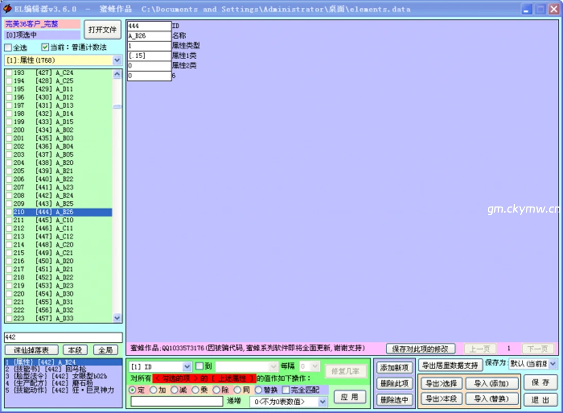
Task: Select search result 5 {技能动作} 狂·巨灵神力
Action: pyautogui.click(x=63, y=390)
